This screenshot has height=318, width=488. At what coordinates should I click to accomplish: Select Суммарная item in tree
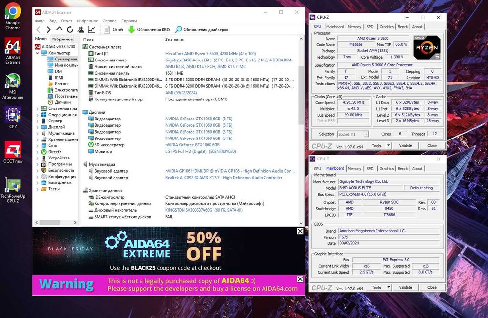[x=62, y=59]
